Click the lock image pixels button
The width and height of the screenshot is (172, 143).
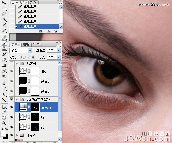[x=25, y=57]
